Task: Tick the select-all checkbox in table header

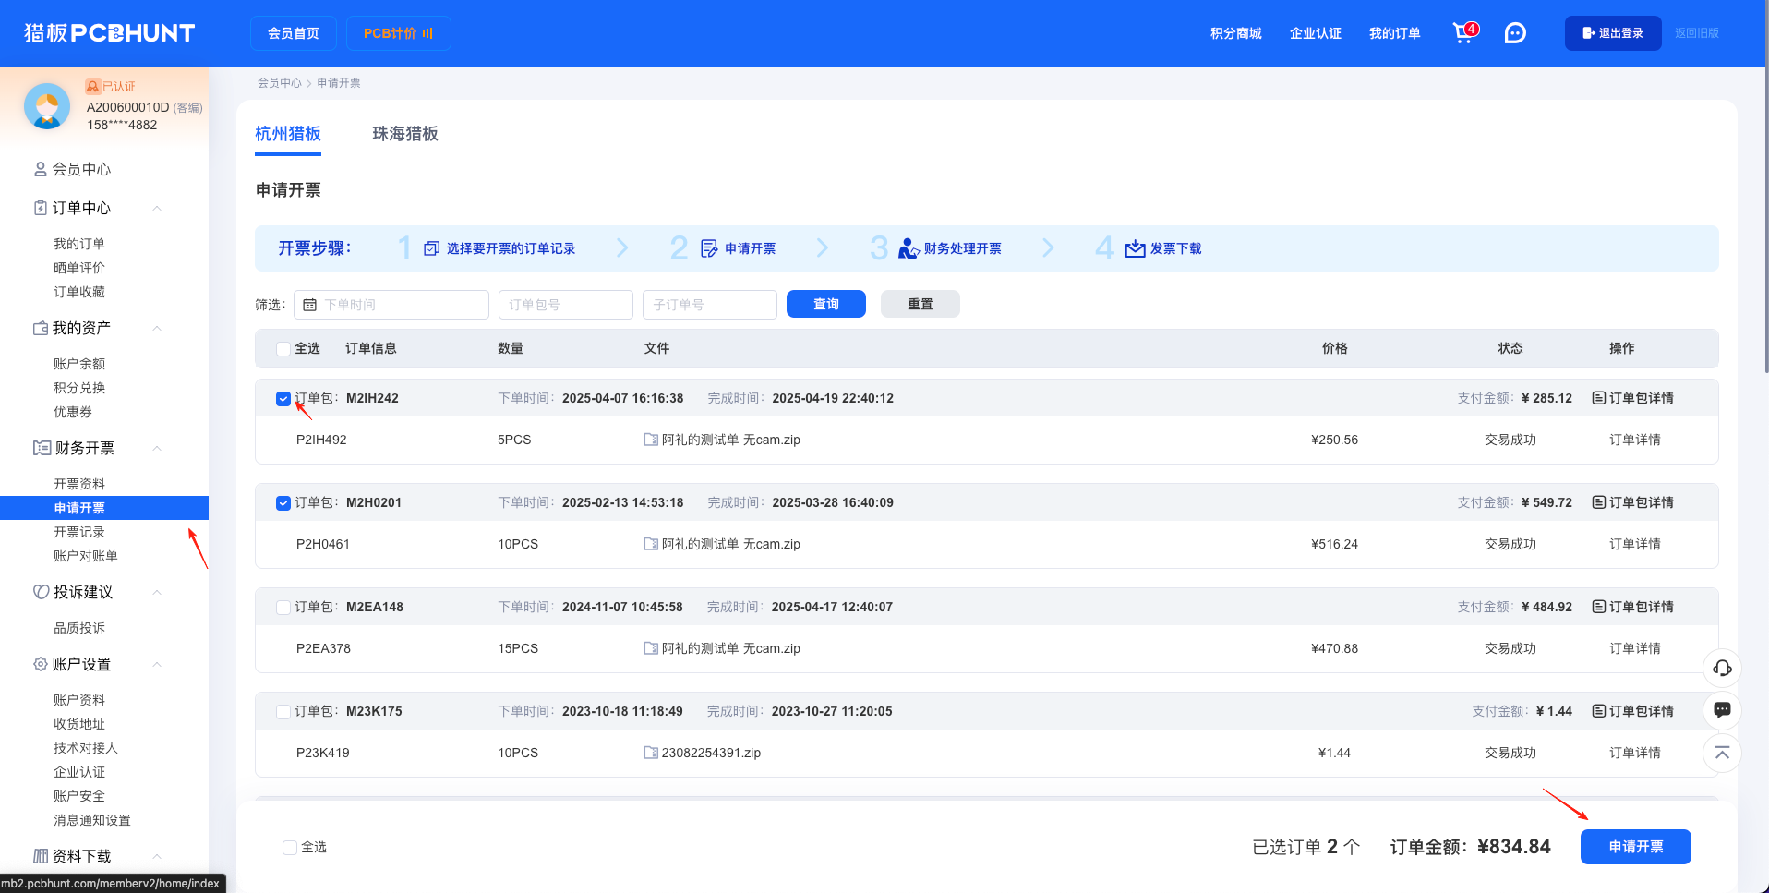Action: [283, 349]
